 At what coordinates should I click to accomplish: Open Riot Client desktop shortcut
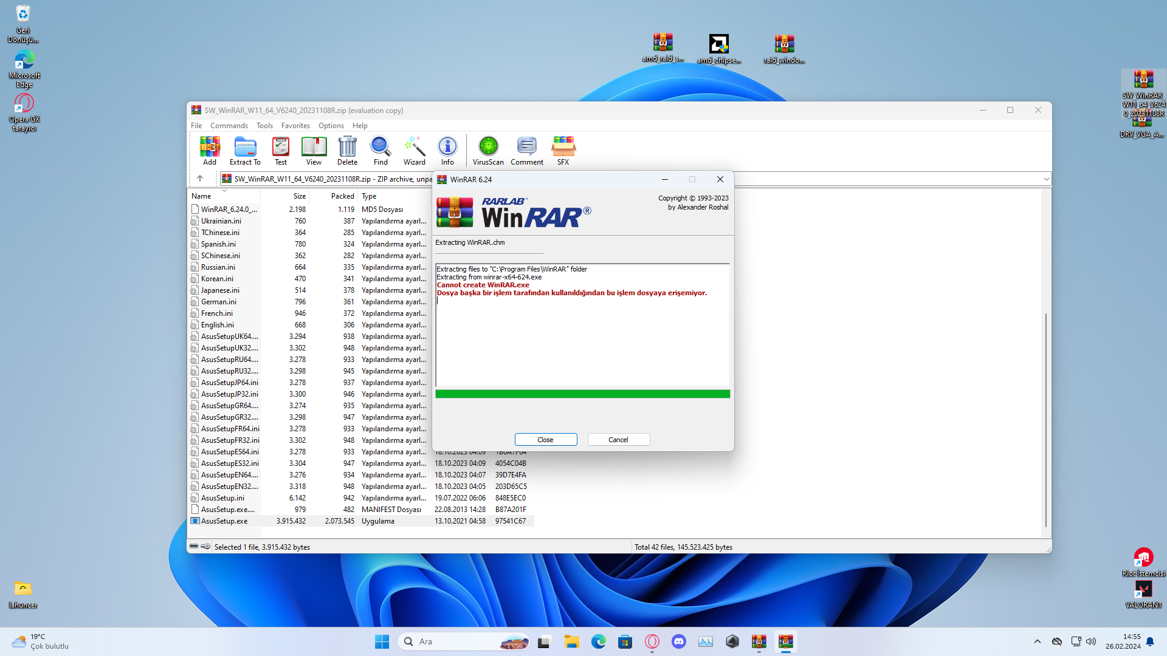(x=1143, y=562)
